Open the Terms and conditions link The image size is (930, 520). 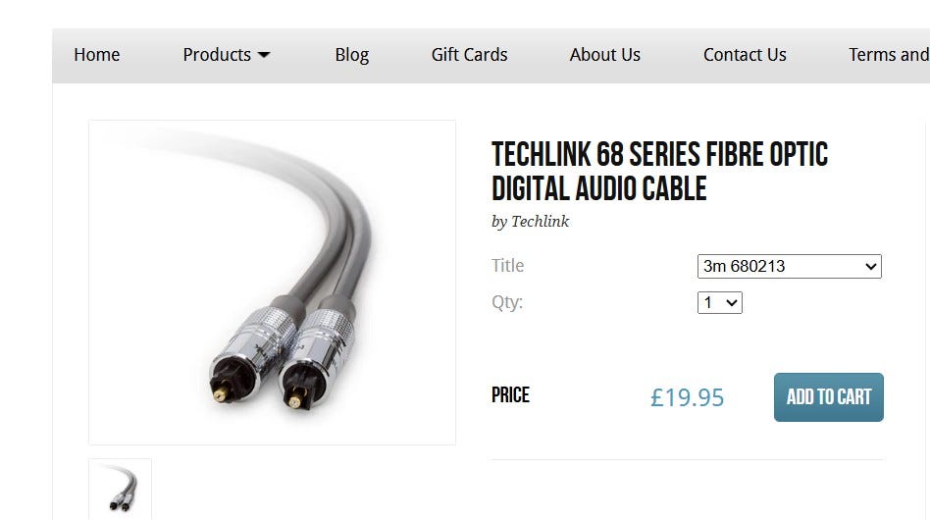[889, 55]
